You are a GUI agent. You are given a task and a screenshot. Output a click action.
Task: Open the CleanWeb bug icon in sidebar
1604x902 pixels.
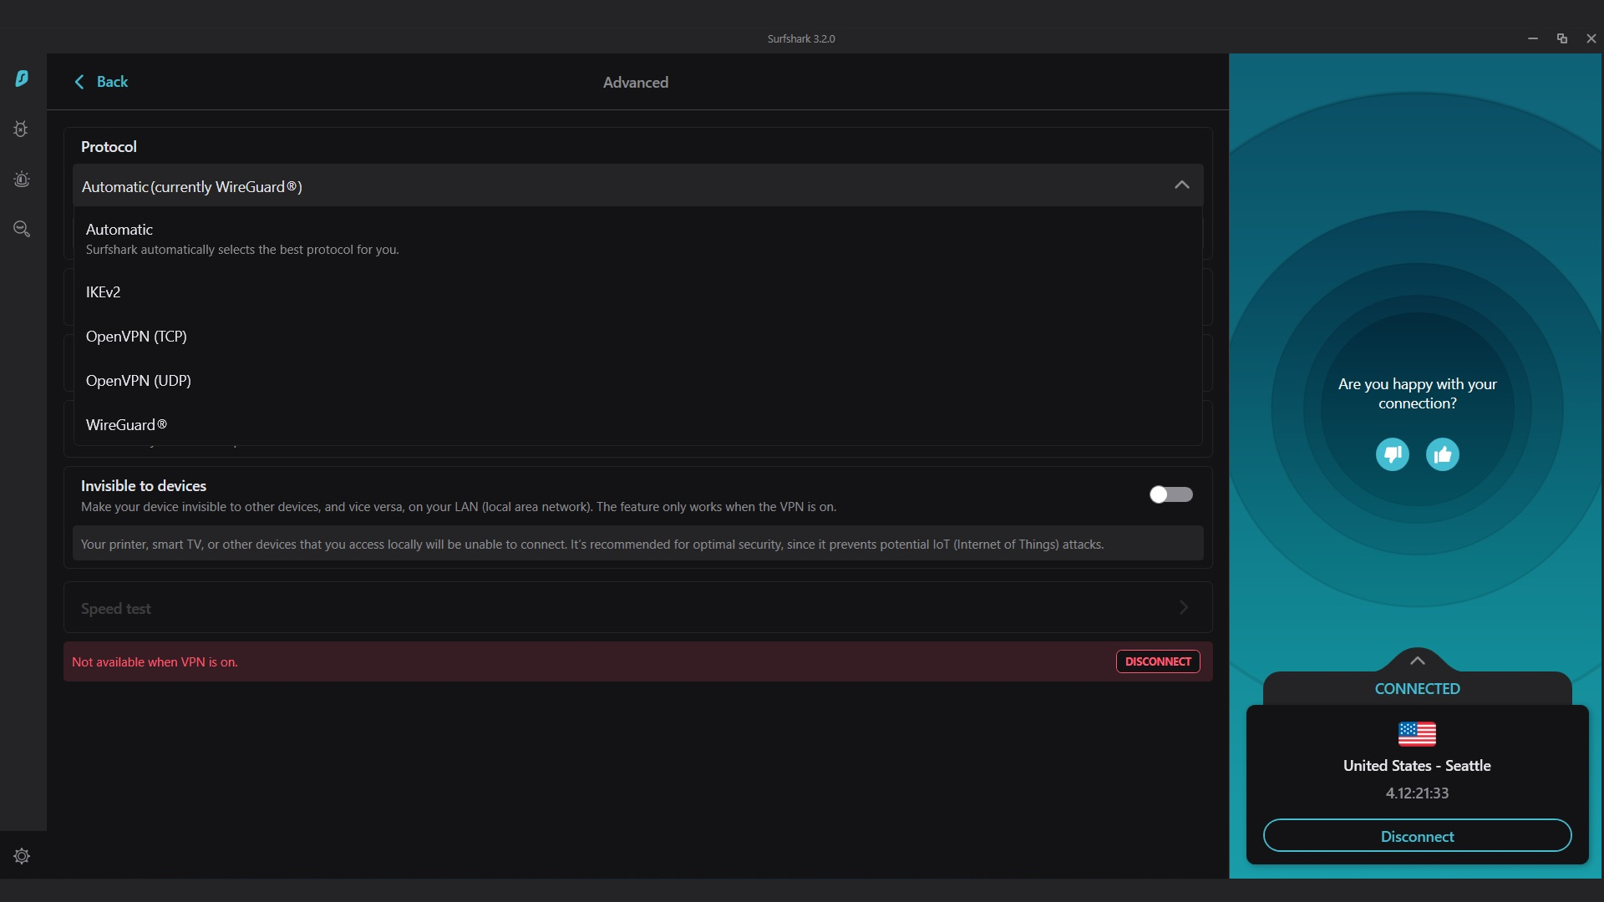(21, 129)
